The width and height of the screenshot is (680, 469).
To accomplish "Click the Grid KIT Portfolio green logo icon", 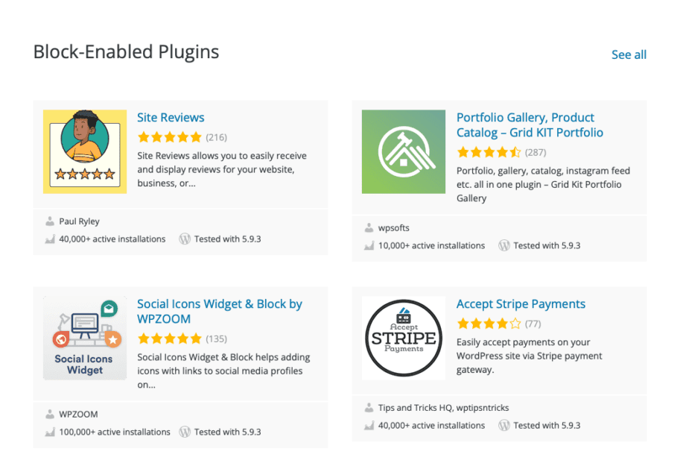I will coord(403,151).
